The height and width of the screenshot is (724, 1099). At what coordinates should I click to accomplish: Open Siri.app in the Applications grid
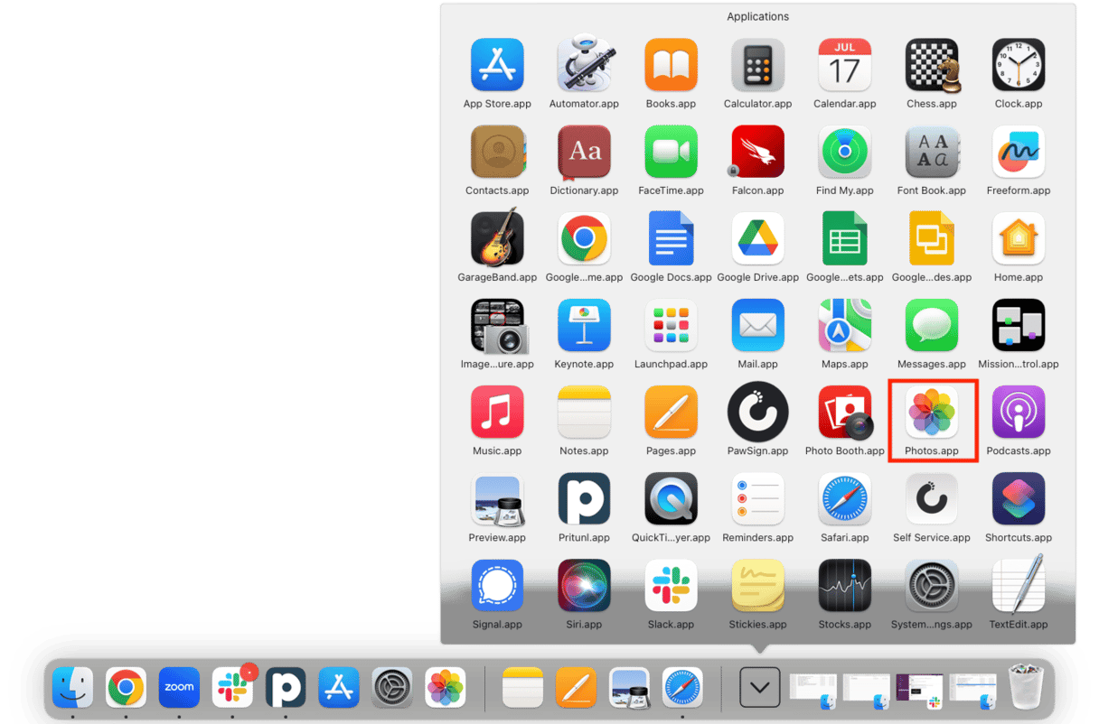pos(584,585)
